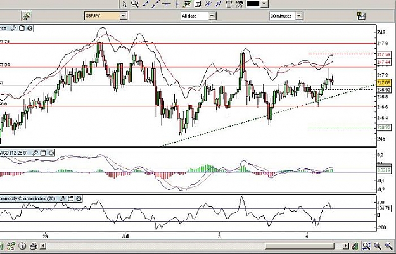396x254 pixels.
Task: Click the zoom in magnifier icon
Action: (x=388, y=246)
